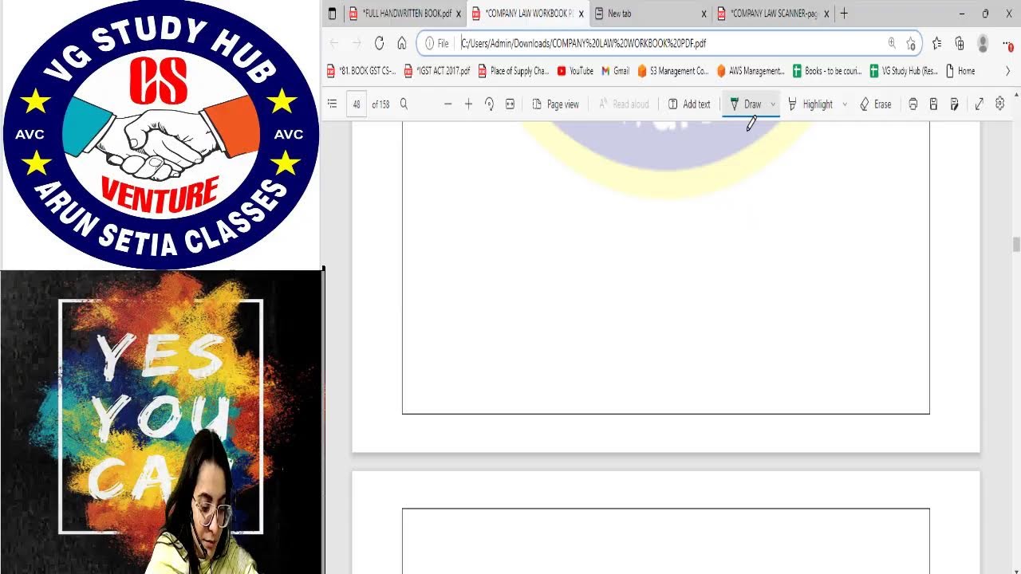Expand the Highlight color options

(x=845, y=104)
